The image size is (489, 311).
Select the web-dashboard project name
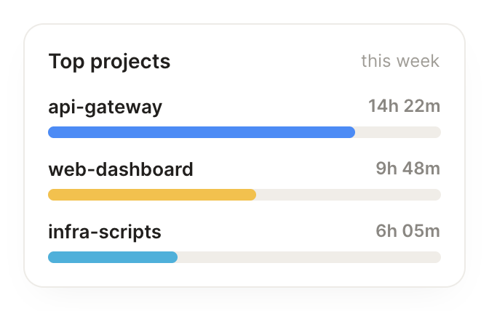pyautogui.click(x=121, y=169)
